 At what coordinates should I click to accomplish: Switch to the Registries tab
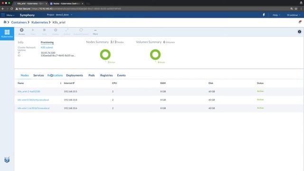click(106, 75)
